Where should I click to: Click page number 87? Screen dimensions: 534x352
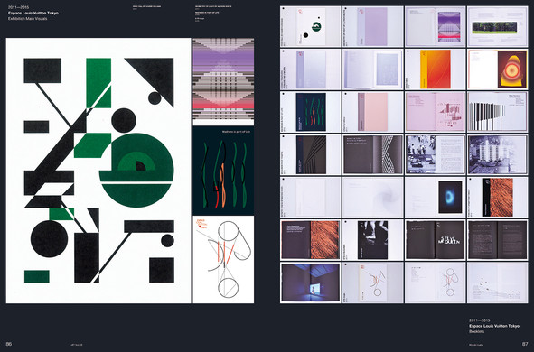pyautogui.click(x=525, y=344)
